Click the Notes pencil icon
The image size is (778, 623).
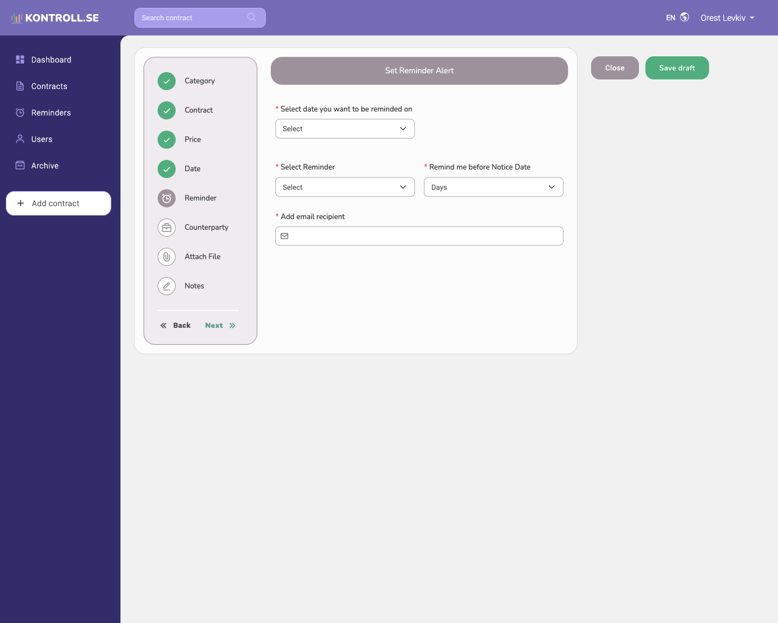pyautogui.click(x=167, y=286)
